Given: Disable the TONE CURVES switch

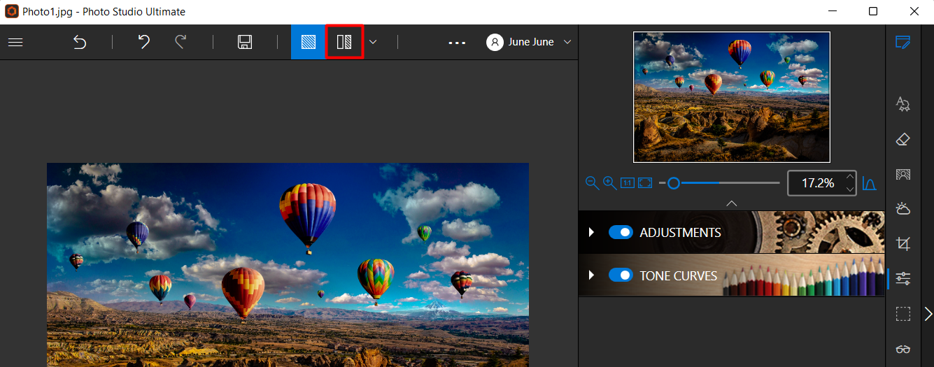Looking at the screenshot, I should [621, 275].
